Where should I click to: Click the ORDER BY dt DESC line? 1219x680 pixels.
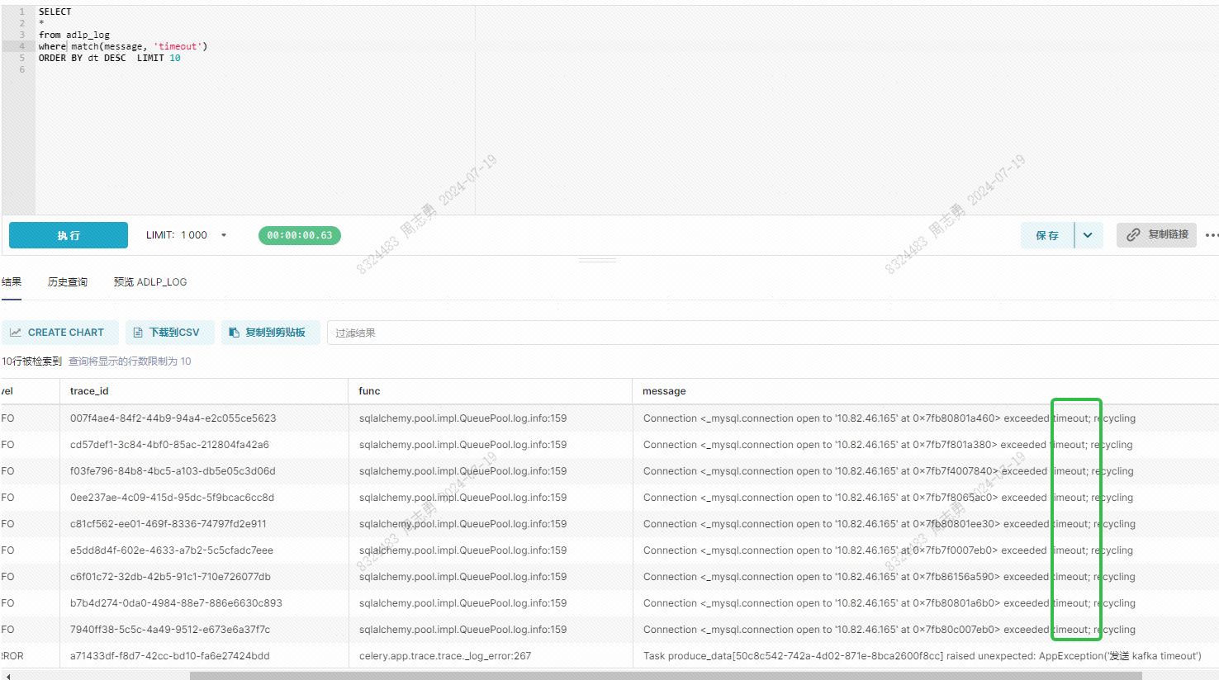click(110, 58)
